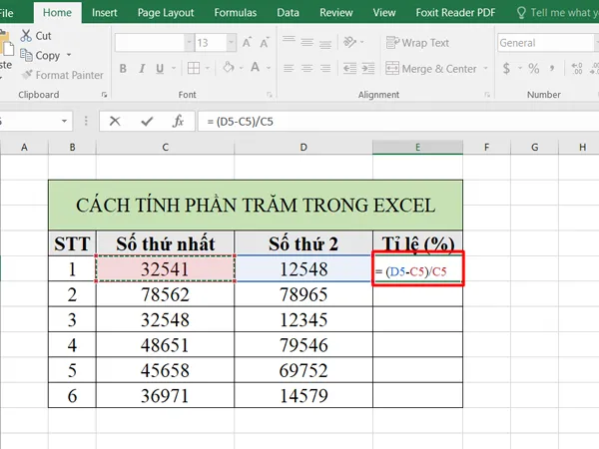This screenshot has width=599, height=449.
Task: Click the font color A button
Action: (254, 69)
